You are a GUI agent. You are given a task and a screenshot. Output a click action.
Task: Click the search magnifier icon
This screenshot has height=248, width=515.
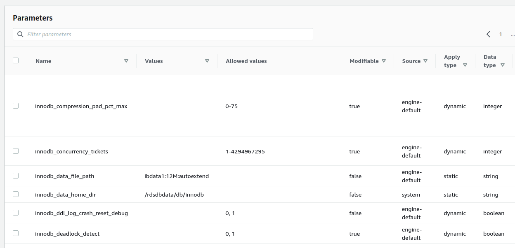[x=20, y=34]
